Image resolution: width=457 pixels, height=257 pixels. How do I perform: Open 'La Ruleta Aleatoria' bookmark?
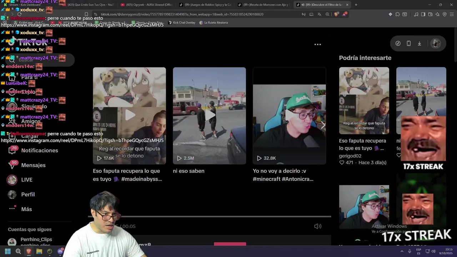point(214,22)
